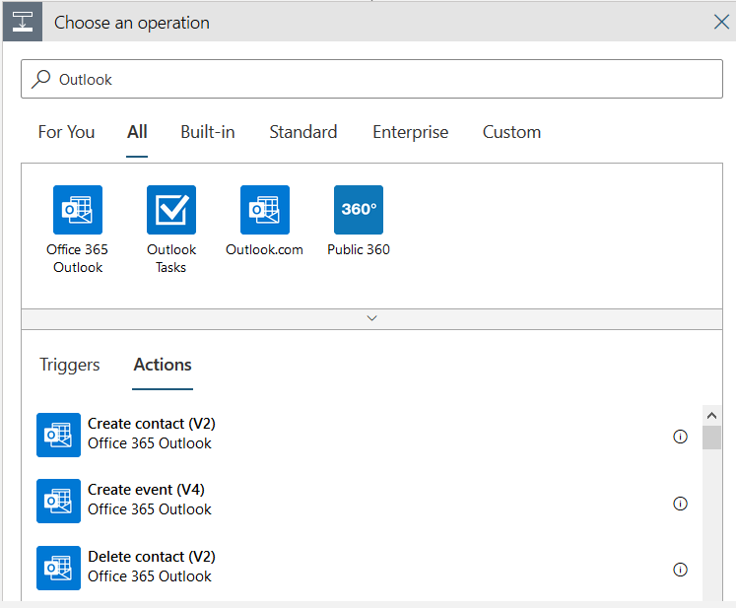Click the actions list scrollbar thumb
Image resolution: width=736 pixels, height=608 pixels.
point(711,437)
